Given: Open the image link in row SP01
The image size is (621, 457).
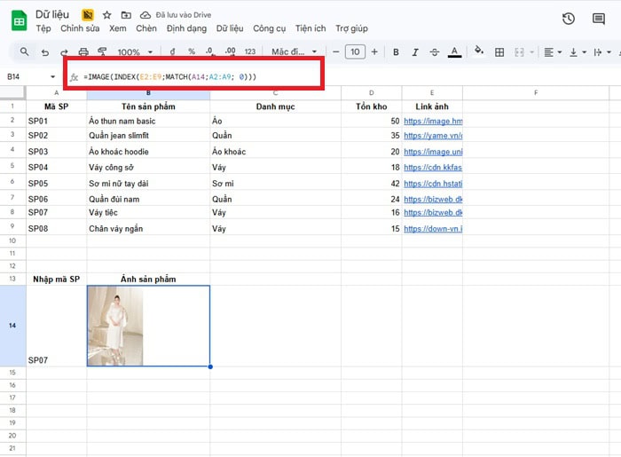Looking at the screenshot, I should pos(433,120).
